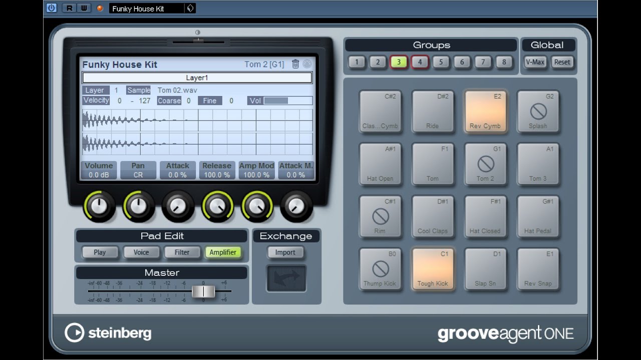Trigger the Rev Snap pad E1
Viewport: 641px width, 360px height.
tap(538, 268)
